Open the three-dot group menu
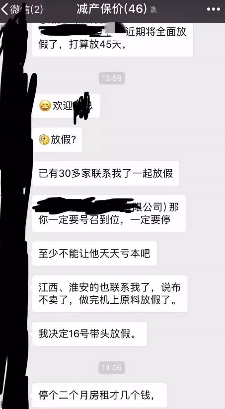 click(214, 9)
